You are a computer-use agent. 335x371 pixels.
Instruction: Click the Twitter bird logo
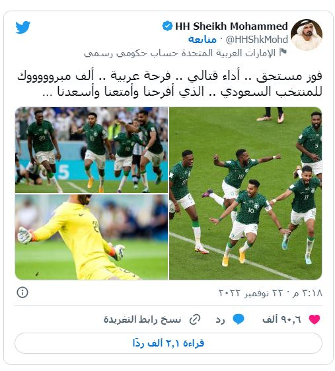[22, 27]
